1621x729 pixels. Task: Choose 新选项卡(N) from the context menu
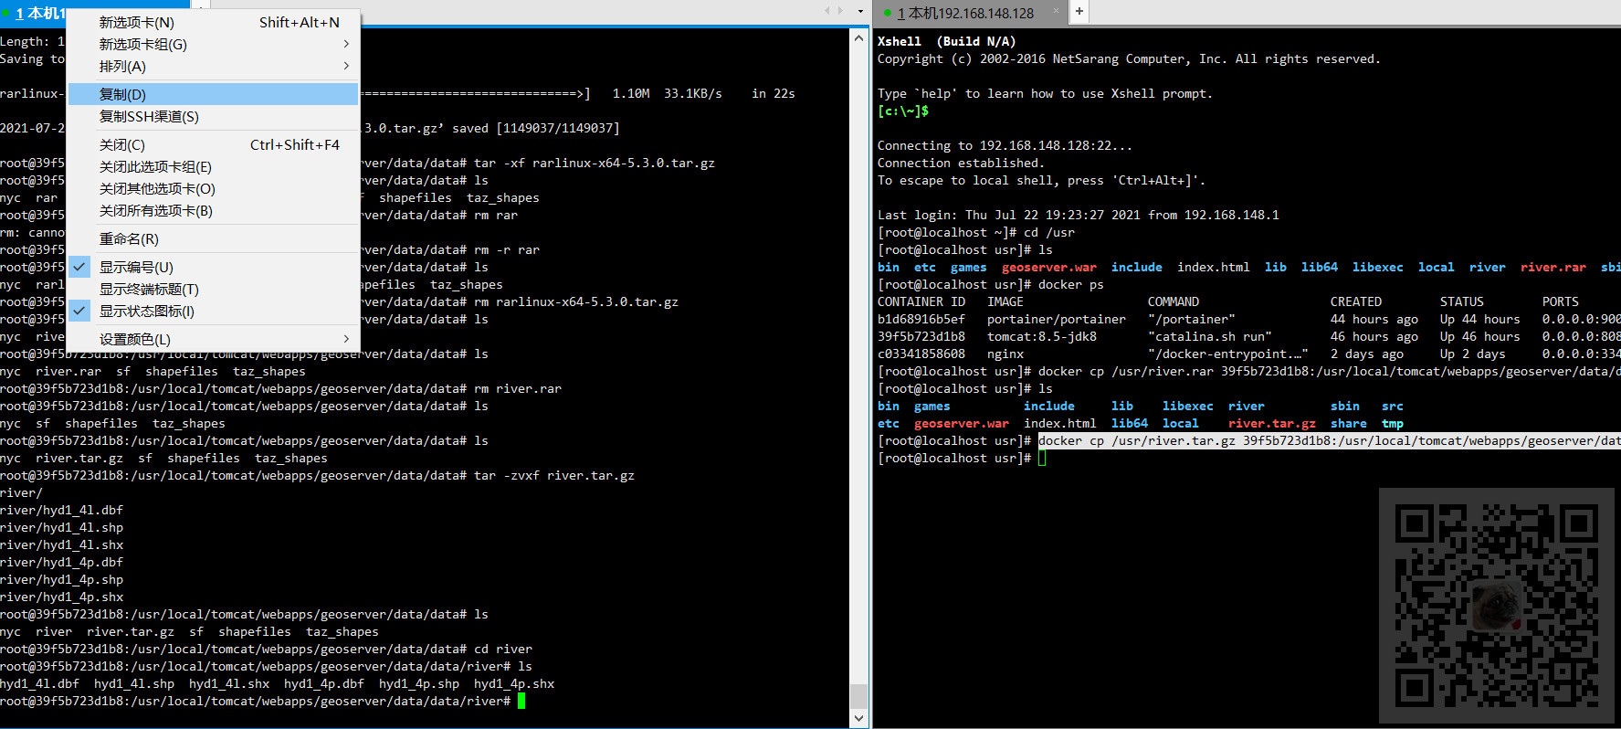(x=214, y=22)
